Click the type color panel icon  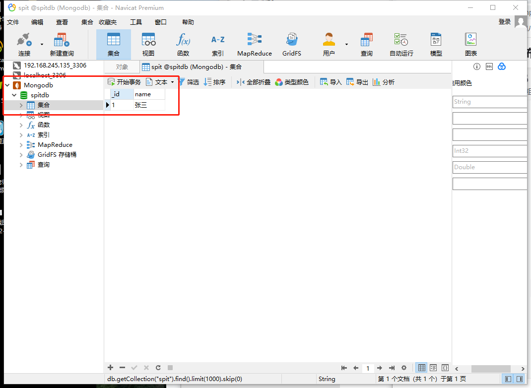(502, 66)
